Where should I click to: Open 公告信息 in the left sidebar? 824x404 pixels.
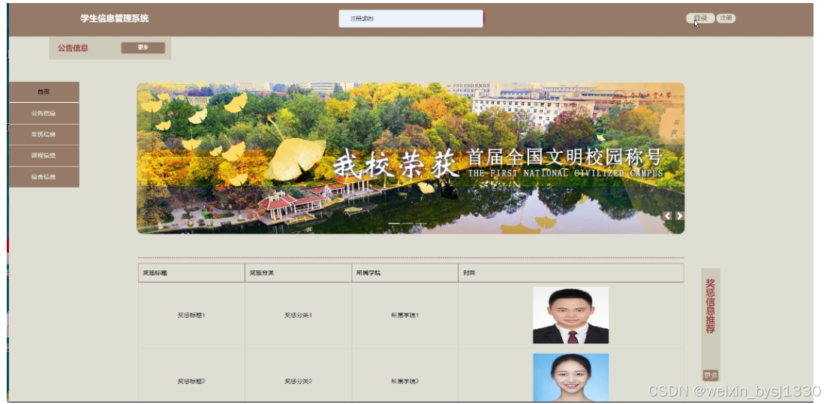[44, 113]
